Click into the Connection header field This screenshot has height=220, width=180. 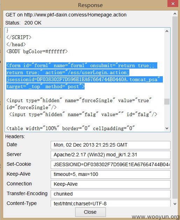pyautogui.click(x=110, y=184)
